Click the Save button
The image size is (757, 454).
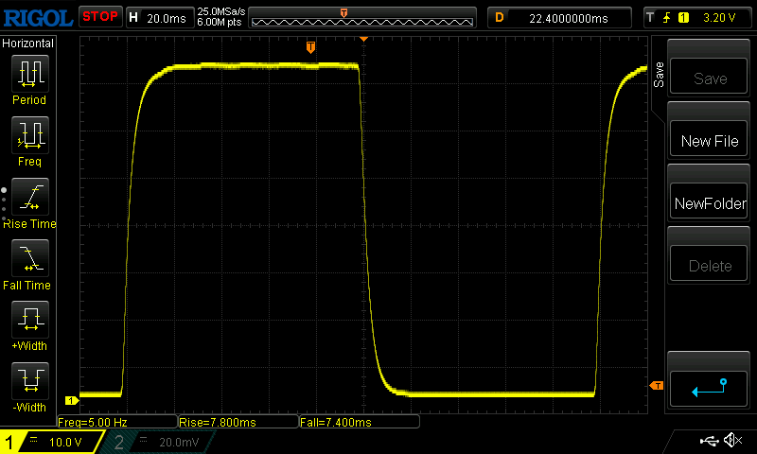[x=709, y=76]
